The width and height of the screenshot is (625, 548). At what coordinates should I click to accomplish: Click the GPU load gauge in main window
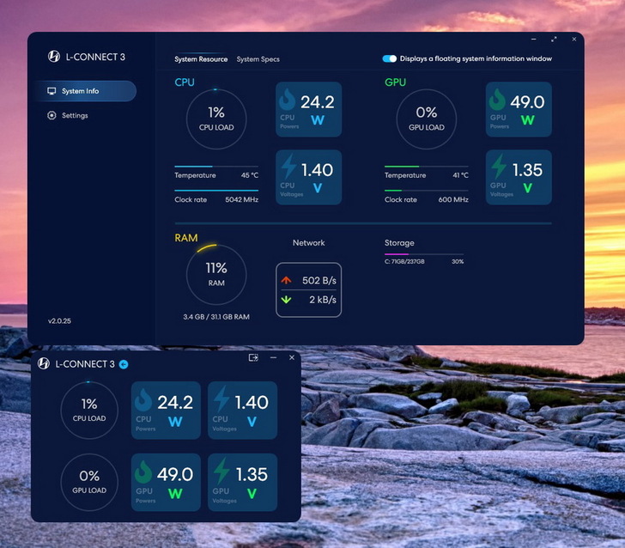[x=426, y=119]
